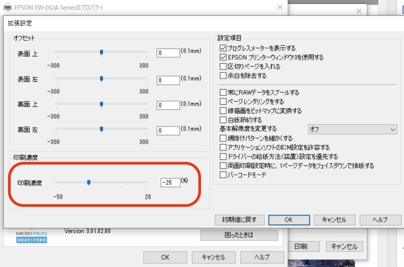Toggle プログレスメーターを表示する checkbox

click(x=223, y=48)
